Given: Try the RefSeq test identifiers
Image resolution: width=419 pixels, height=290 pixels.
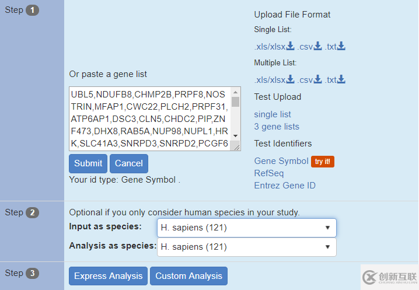Looking at the screenshot, I should coord(269,173).
